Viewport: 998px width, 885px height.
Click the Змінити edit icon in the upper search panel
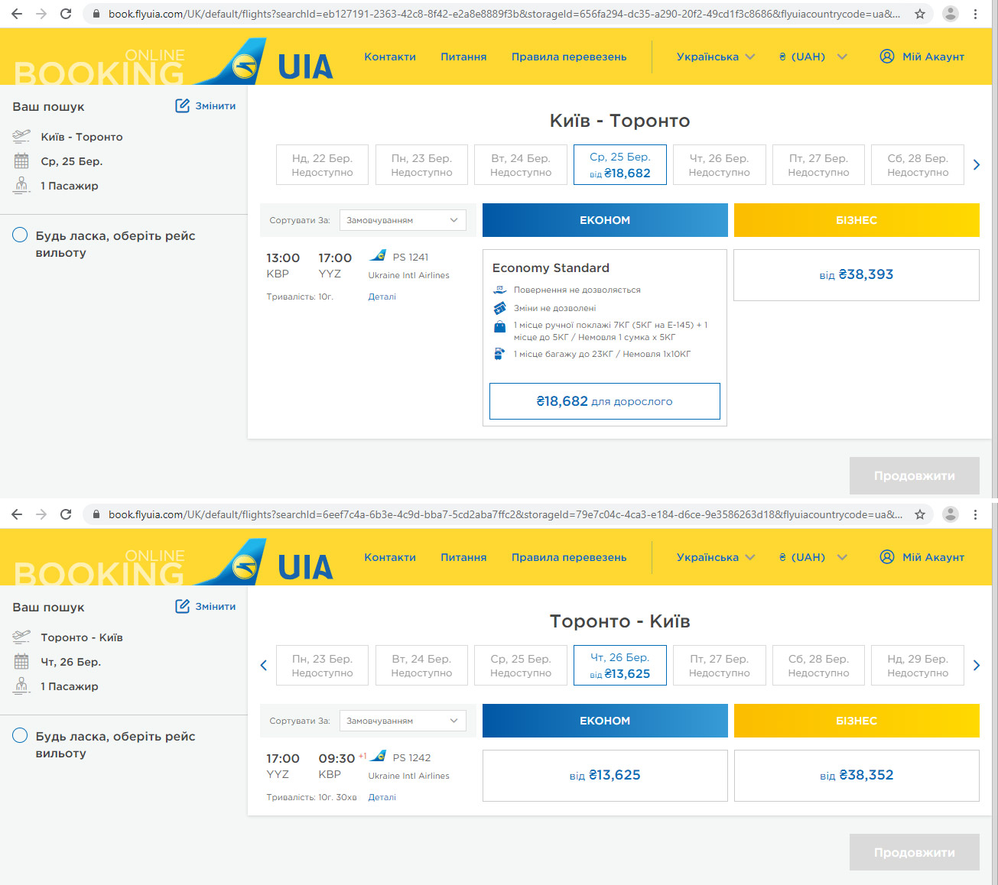click(182, 105)
